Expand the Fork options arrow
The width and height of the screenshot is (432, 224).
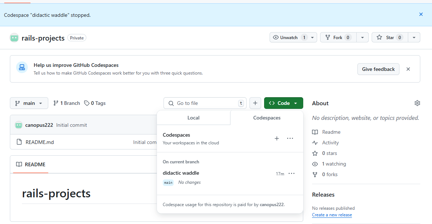pos(362,38)
